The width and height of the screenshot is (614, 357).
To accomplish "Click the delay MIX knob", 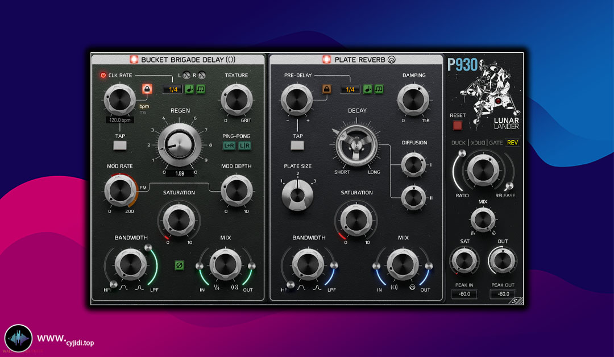I will [x=226, y=264].
